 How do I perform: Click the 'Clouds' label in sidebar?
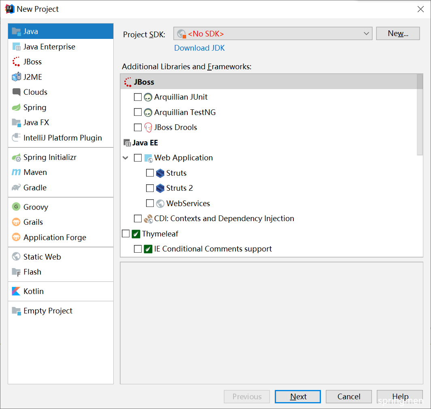tap(35, 92)
